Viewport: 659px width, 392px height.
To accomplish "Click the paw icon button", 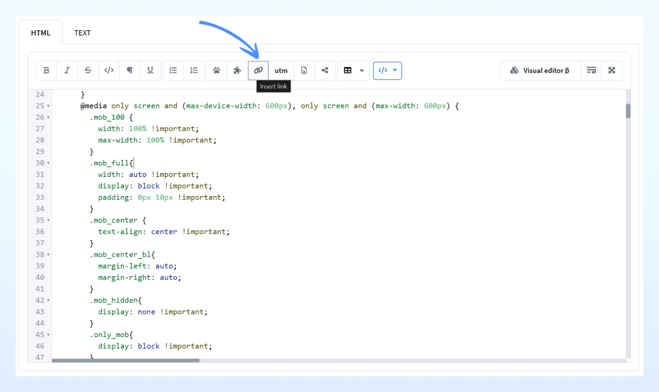I will pyautogui.click(x=217, y=71).
